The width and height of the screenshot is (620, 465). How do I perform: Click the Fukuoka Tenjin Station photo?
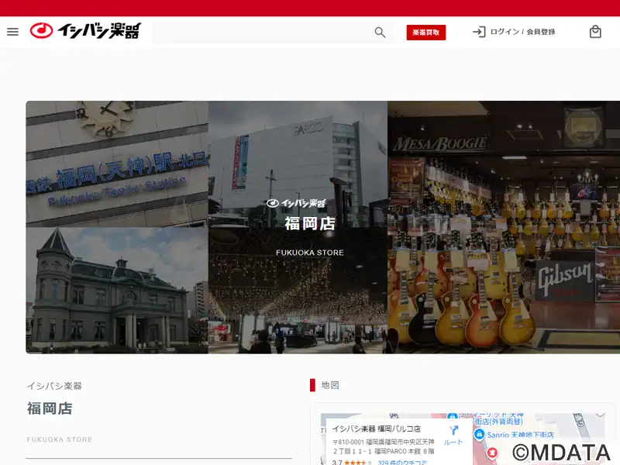click(x=117, y=164)
